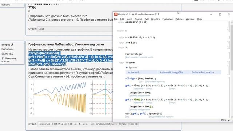Maximize the Mathematica window

pyautogui.click(x=220, y=14)
